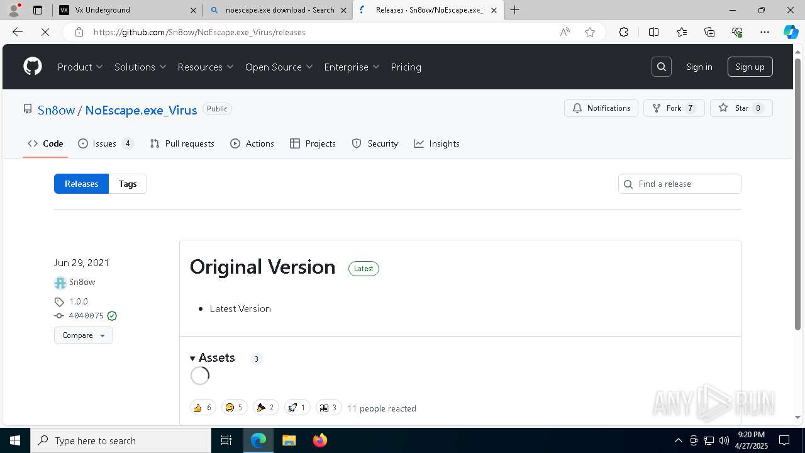Open File Explorer from taskbar
The height and width of the screenshot is (453, 805).
pyautogui.click(x=289, y=440)
